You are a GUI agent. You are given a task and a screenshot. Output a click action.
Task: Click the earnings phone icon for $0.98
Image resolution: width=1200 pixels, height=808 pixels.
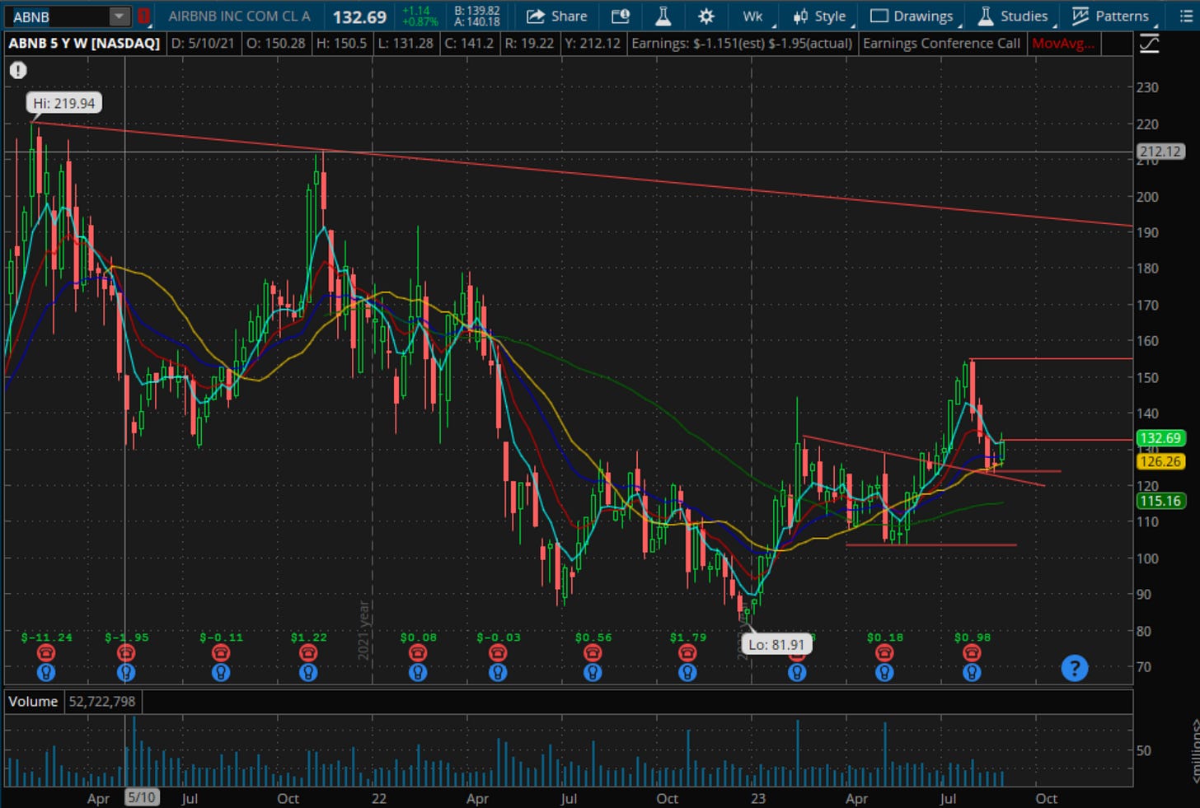pyautogui.click(x=973, y=653)
